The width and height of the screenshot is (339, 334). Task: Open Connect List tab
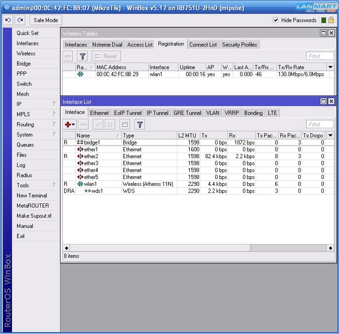203,44
